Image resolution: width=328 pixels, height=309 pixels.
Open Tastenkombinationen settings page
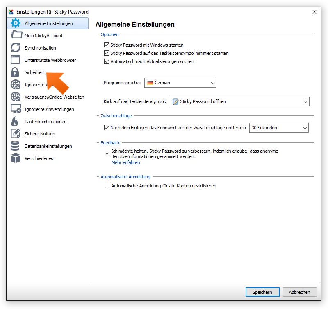click(x=46, y=122)
